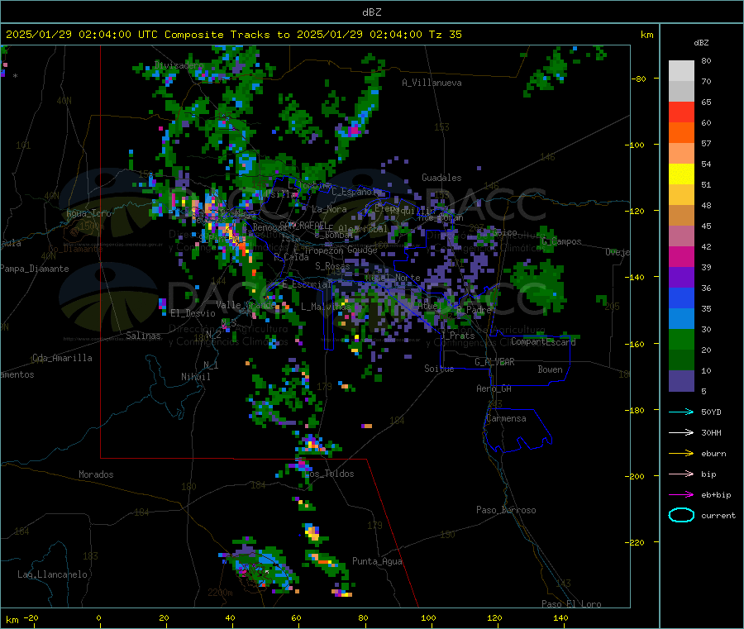Pick the bright yellow swatch in dBZ scale
744x629 pixels.
point(681,174)
